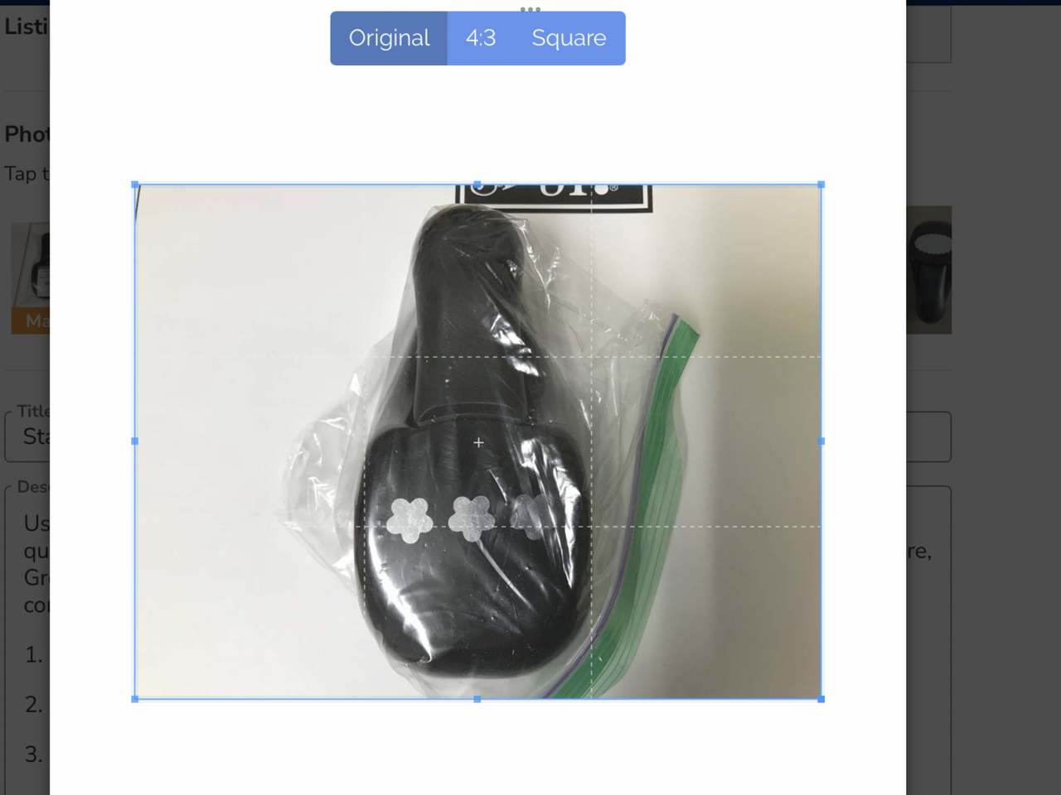1061x795 pixels.
Task: Click the top-center edge crop handle
Action: pyautogui.click(x=477, y=185)
